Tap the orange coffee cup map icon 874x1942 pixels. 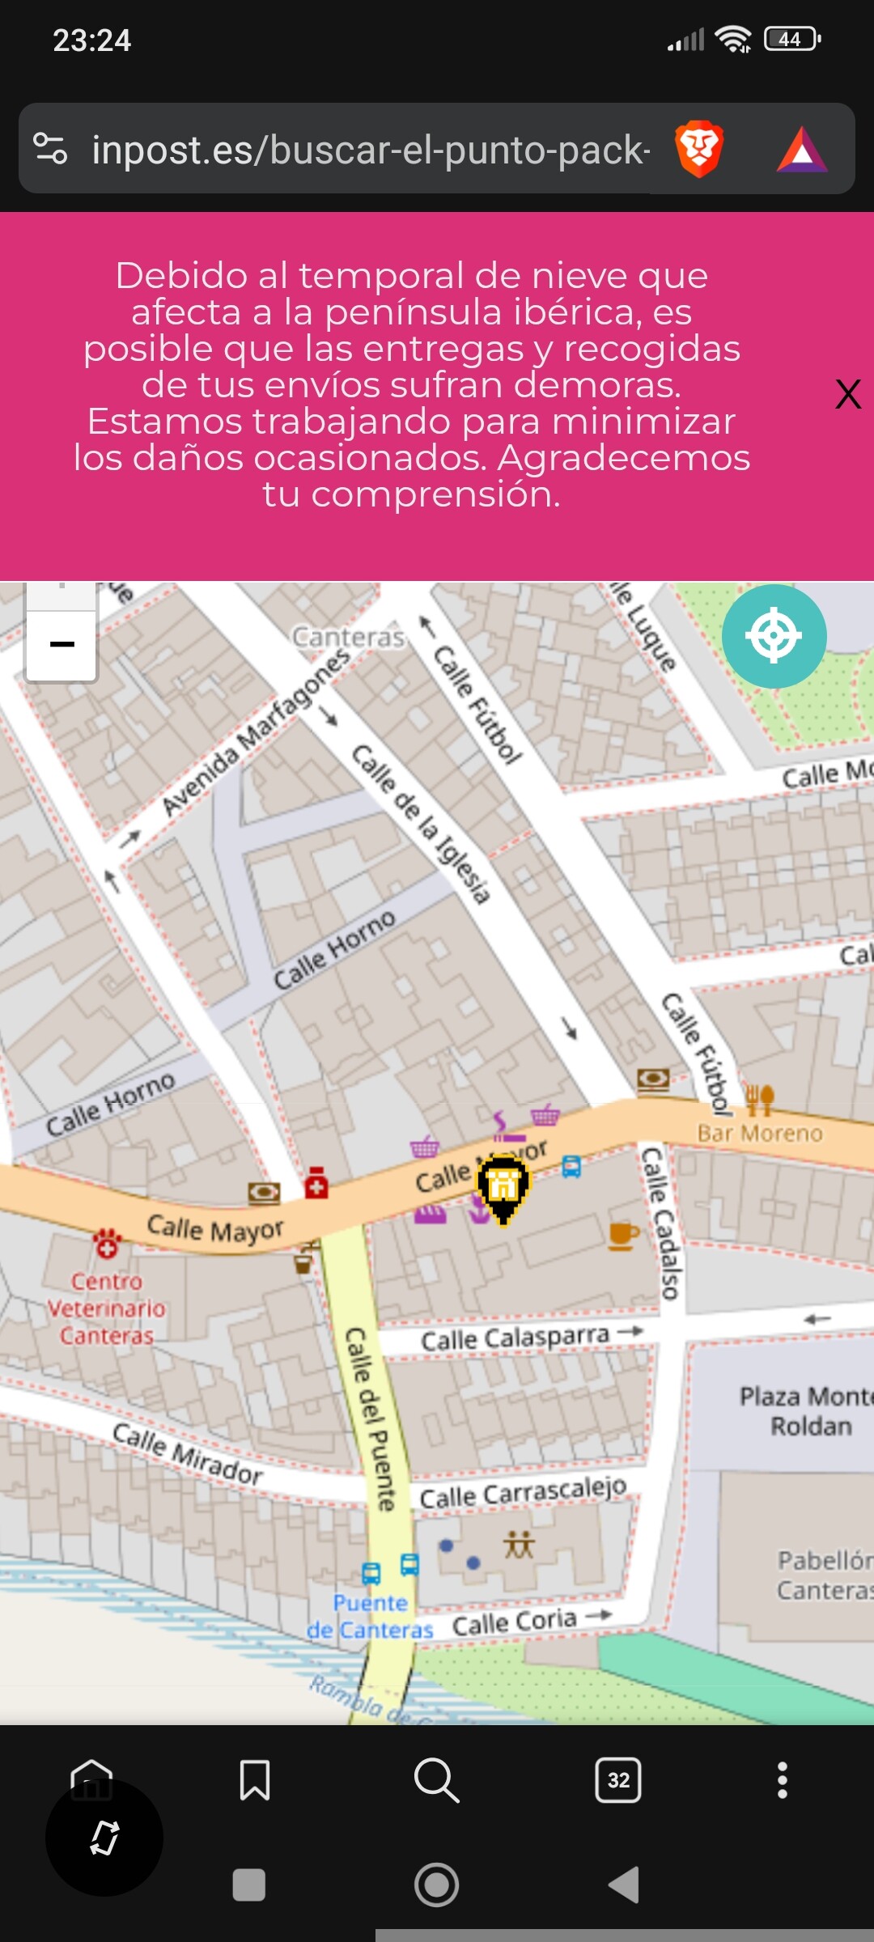pos(623,1236)
